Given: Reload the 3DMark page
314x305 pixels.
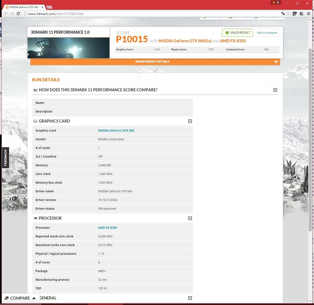Looking at the screenshot, I should point(18,13).
